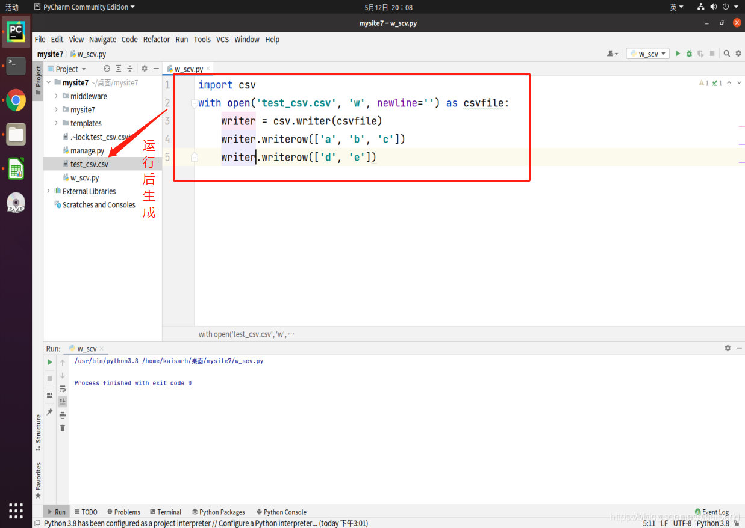
Task: Expand the templates folder
Action: tap(57, 123)
